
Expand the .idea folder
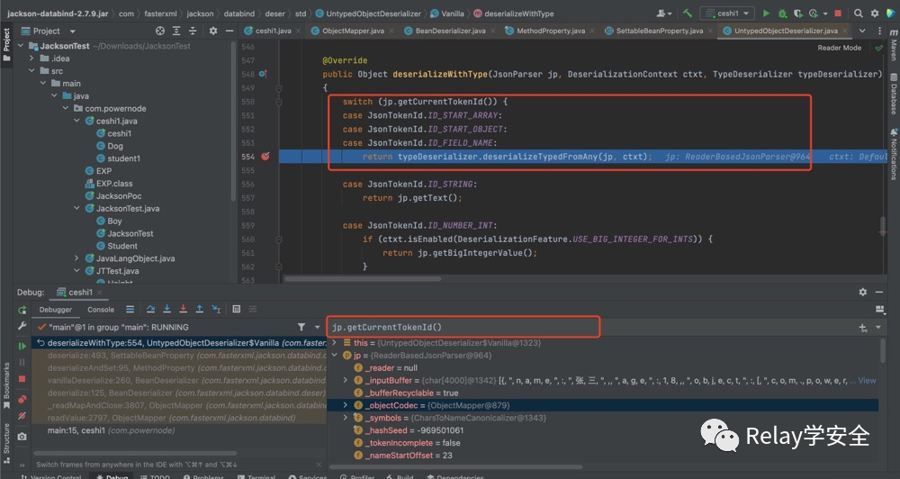(x=32, y=58)
